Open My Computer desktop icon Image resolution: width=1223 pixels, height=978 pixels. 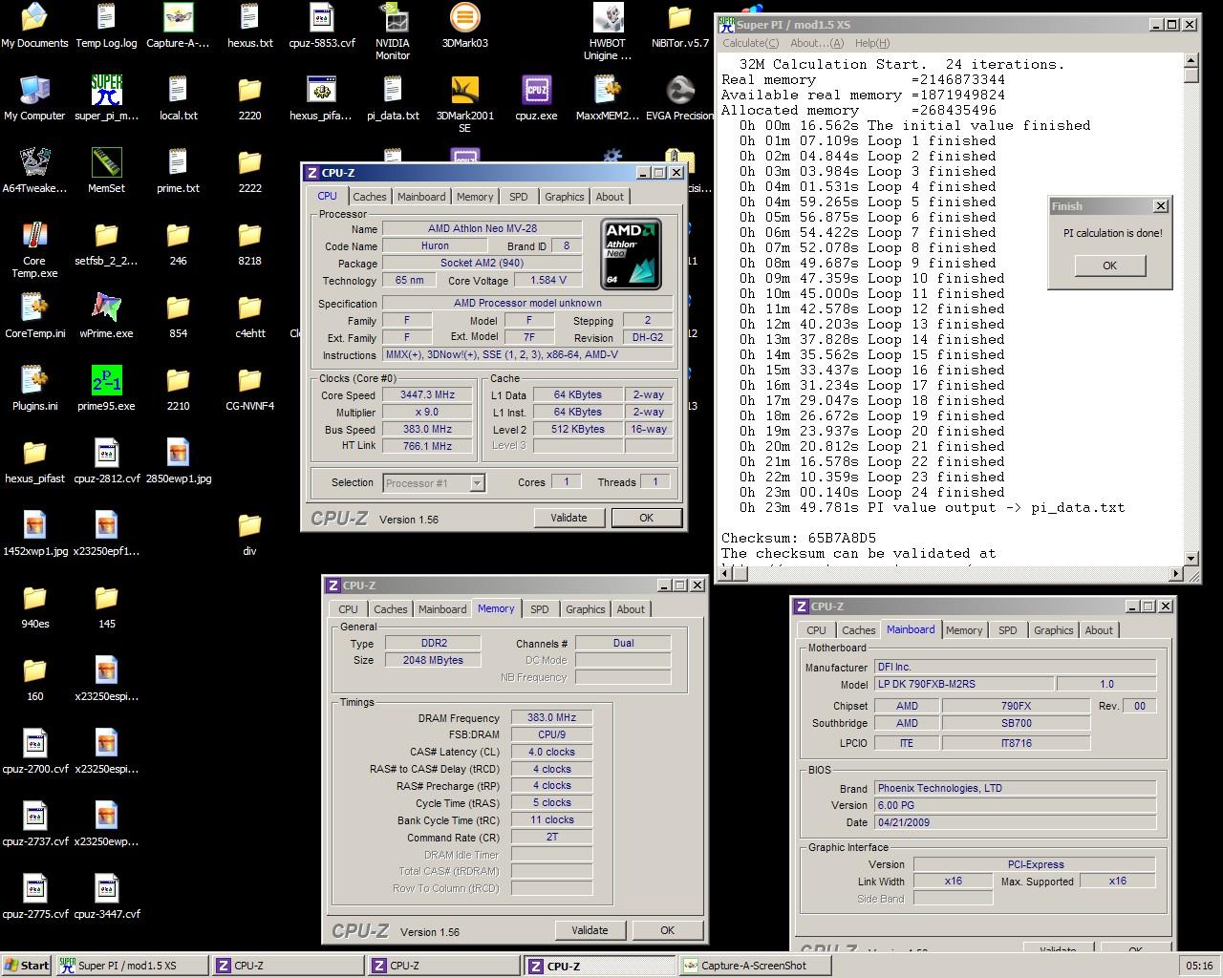[34, 99]
